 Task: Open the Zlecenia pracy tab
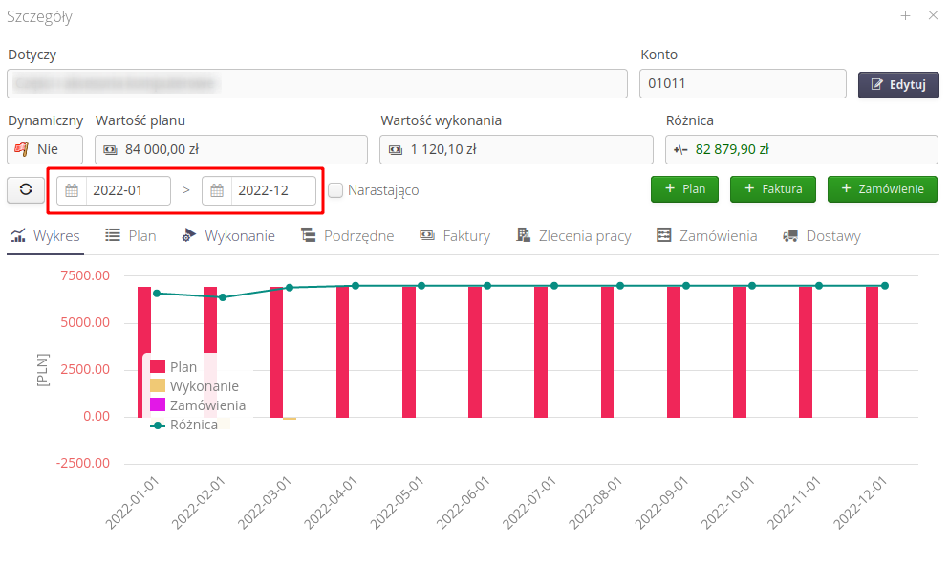(x=573, y=236)
